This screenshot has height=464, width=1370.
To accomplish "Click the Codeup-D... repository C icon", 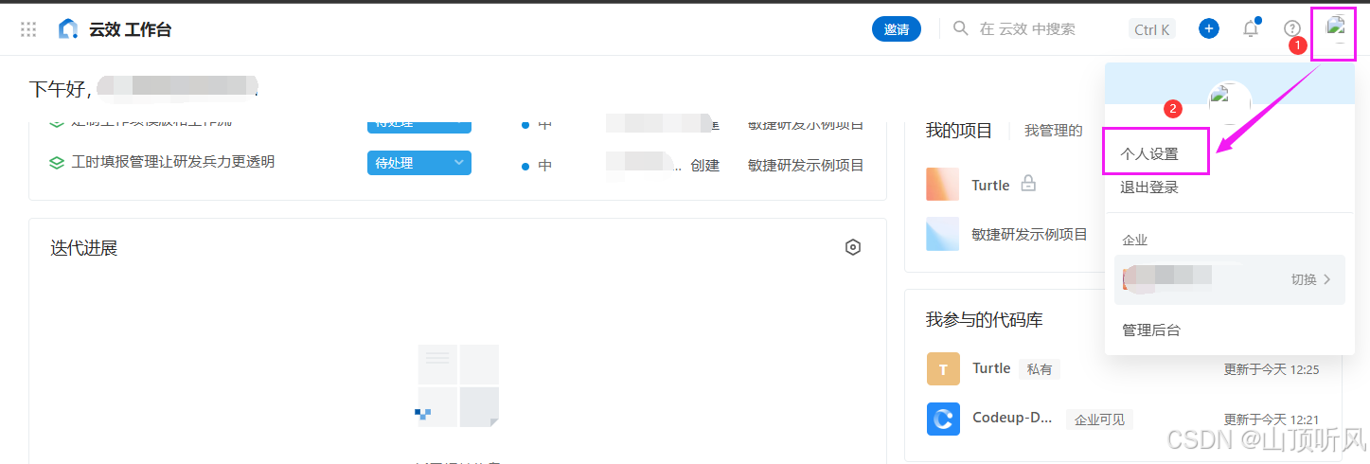I will pos(943,418).
